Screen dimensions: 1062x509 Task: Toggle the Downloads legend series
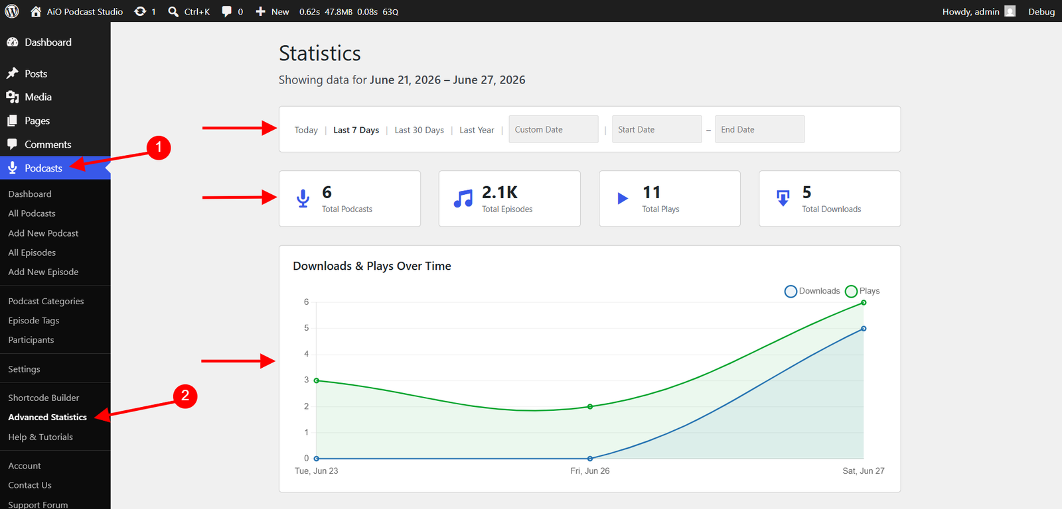812,291
